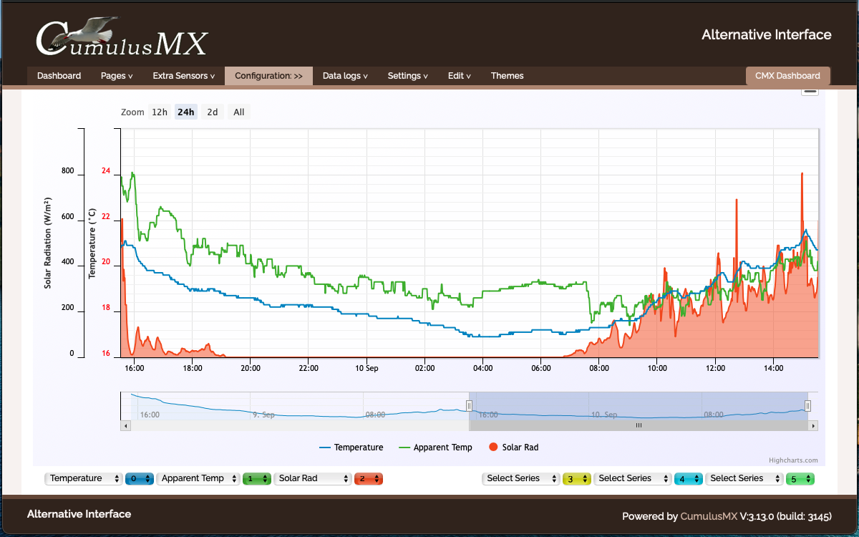The height and width of the screenshot is (537, 859).
Task: Toggle the Solar Rad legend series
Action: tap(513, 447)
